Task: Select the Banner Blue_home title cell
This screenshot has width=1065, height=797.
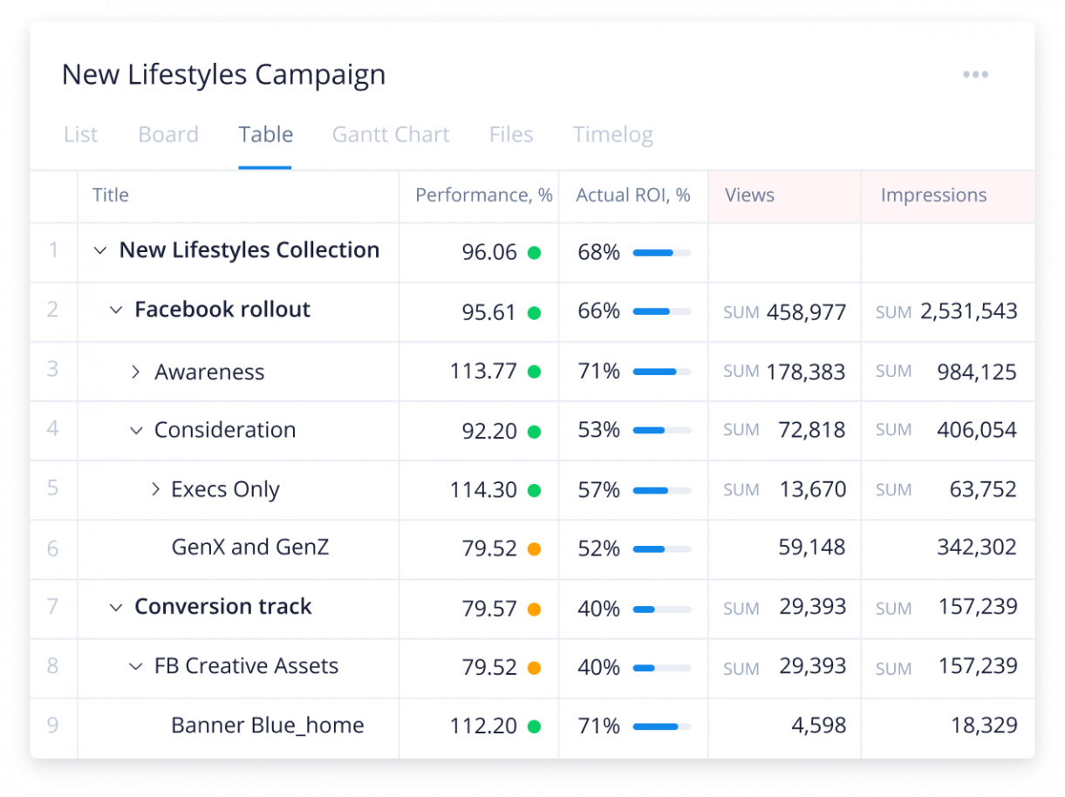Action: click(267, 725)
